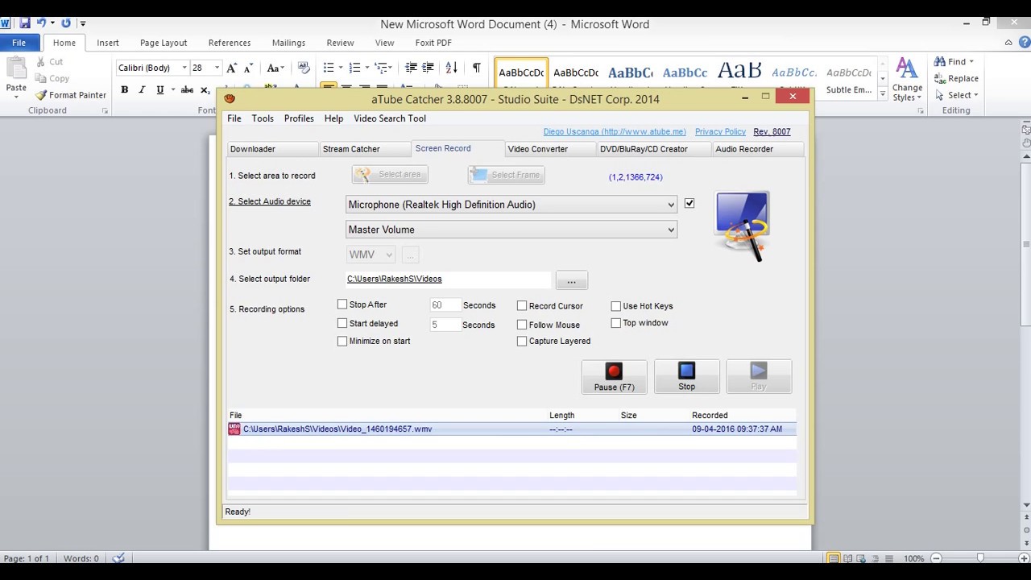
Task: Click the Shrink Font icon
Action: click(x=248, y=68)
